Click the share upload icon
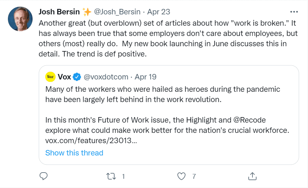 point(252,176)
